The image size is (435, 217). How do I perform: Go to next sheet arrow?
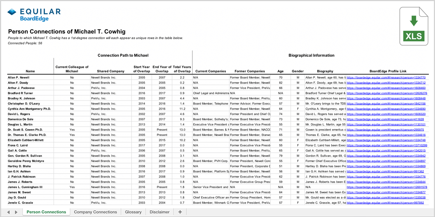(x=16, y=212)
